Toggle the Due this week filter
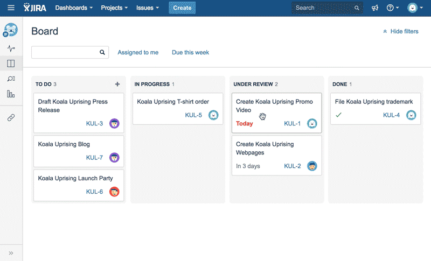431x261 pixels. tap(190, 52)
